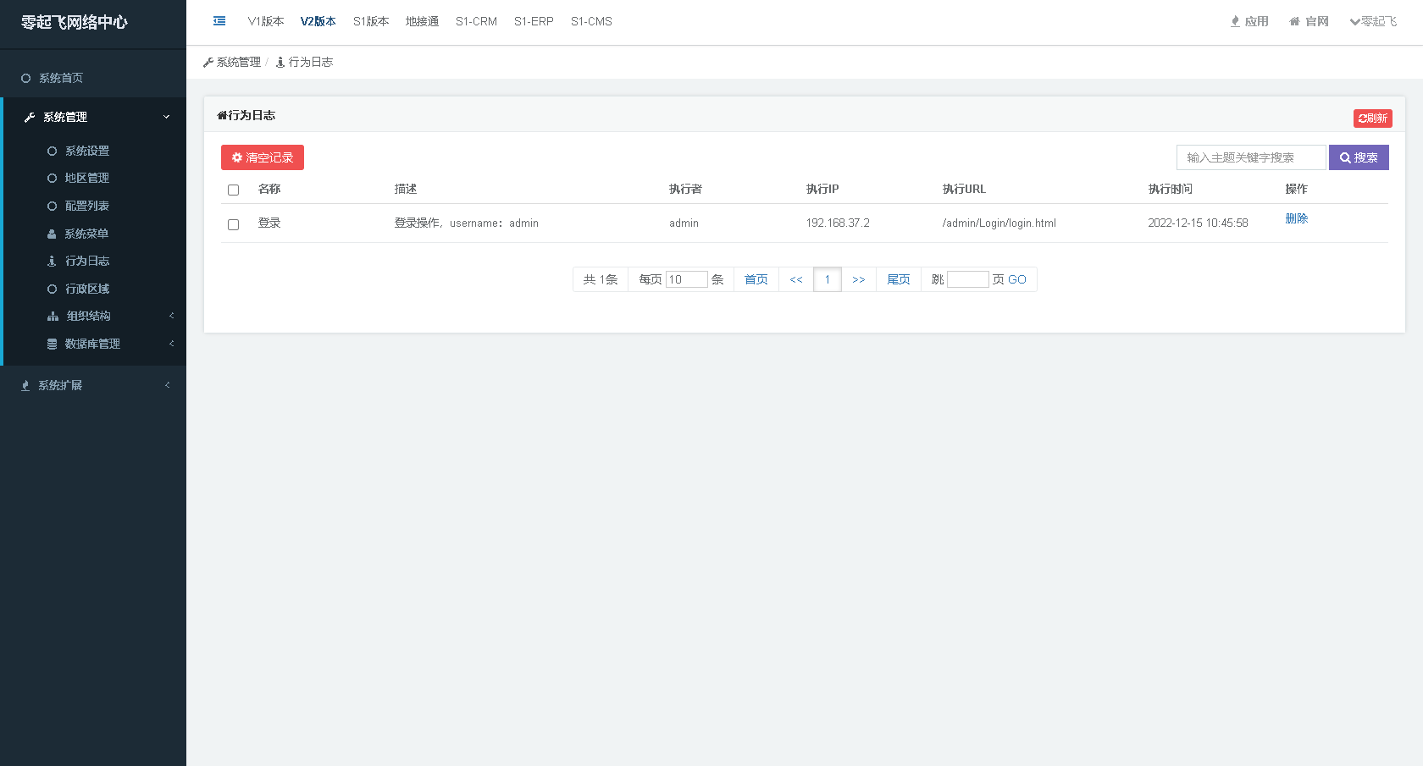The width and height of the screenshot is (1423, 766).
Task: Check the 登录 row checkbox
Action: pyautogui.click(x=234, y=224)
